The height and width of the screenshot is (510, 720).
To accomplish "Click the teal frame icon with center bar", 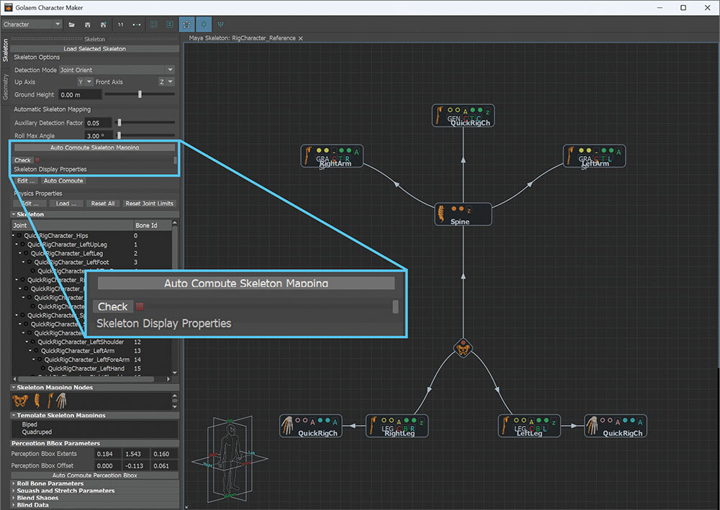I will pyautogui.click(x=169, y=24).
